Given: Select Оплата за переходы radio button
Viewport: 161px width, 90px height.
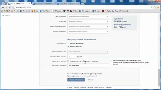Looking at the screenshot, I should (x=68, y=43).
